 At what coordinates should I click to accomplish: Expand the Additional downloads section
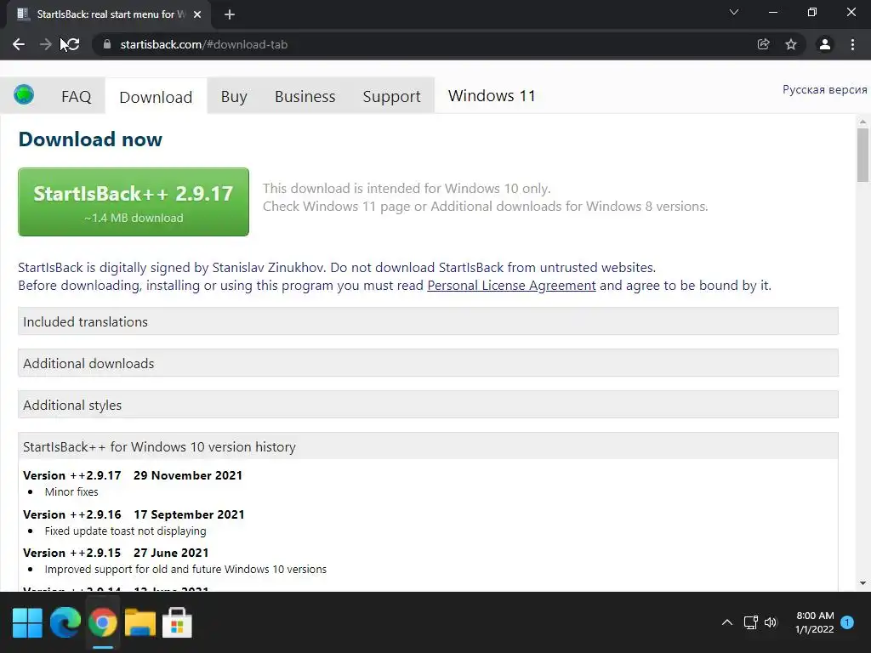(x=428, y=363)
